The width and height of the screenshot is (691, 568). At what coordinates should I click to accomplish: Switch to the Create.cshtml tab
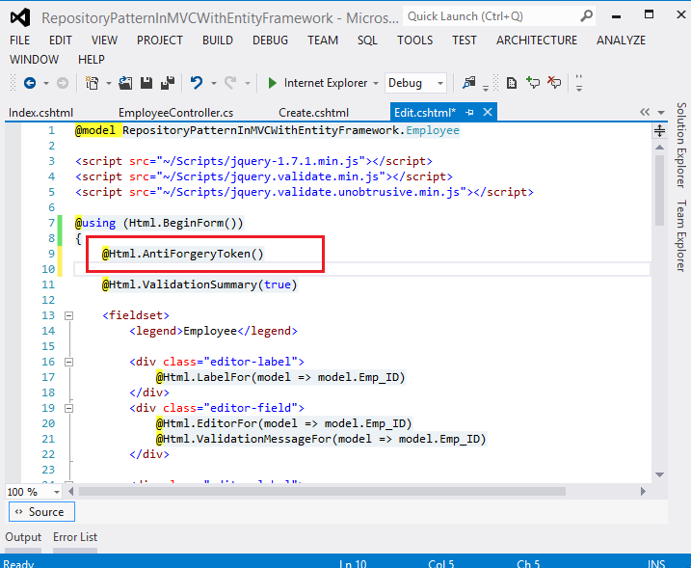point(314,113)
